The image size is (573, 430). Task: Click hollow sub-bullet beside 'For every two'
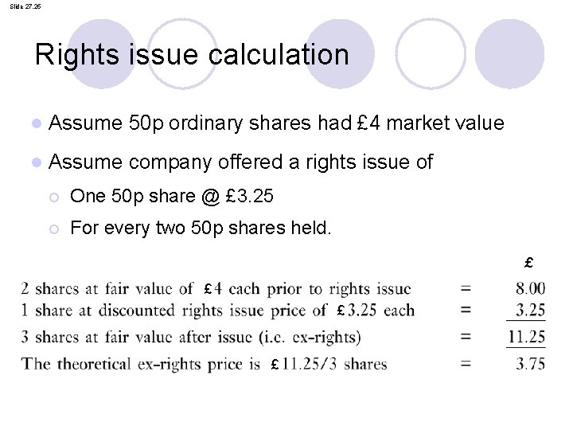(54, 229)
